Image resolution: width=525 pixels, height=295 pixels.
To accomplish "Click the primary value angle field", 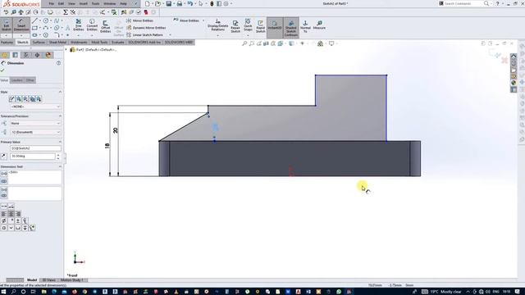I will (33, 157).
